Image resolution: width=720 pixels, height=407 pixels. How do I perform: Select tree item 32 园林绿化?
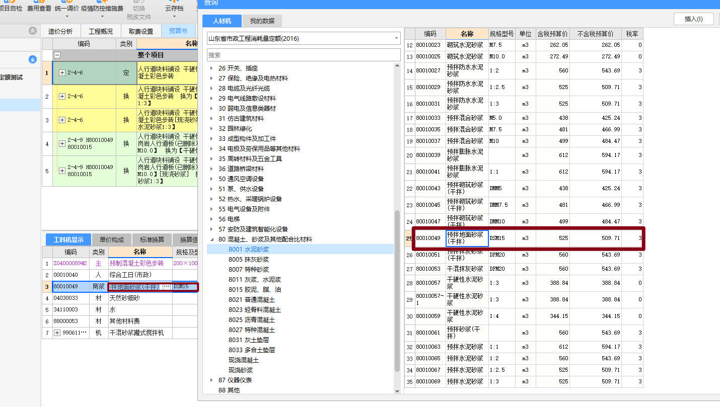[x=235, y=128]
